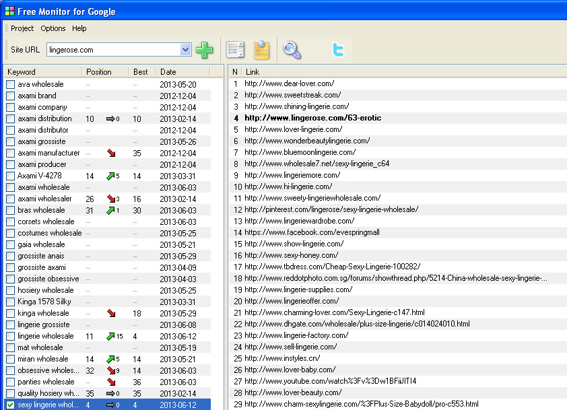The width and height of the screenshot is (567, 410).
Task: Sort by the Date column header
Action: [183, 72]
